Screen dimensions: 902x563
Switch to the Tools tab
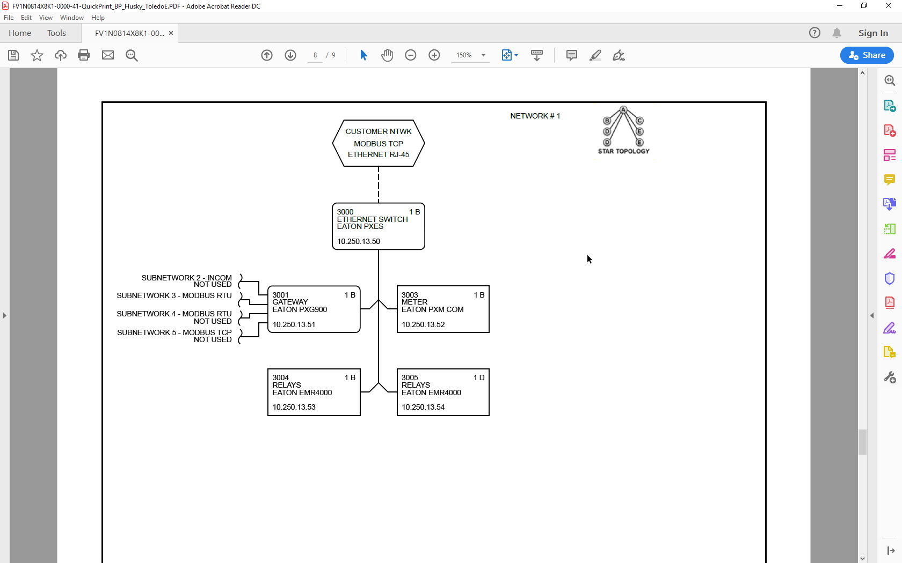point(56,33)
